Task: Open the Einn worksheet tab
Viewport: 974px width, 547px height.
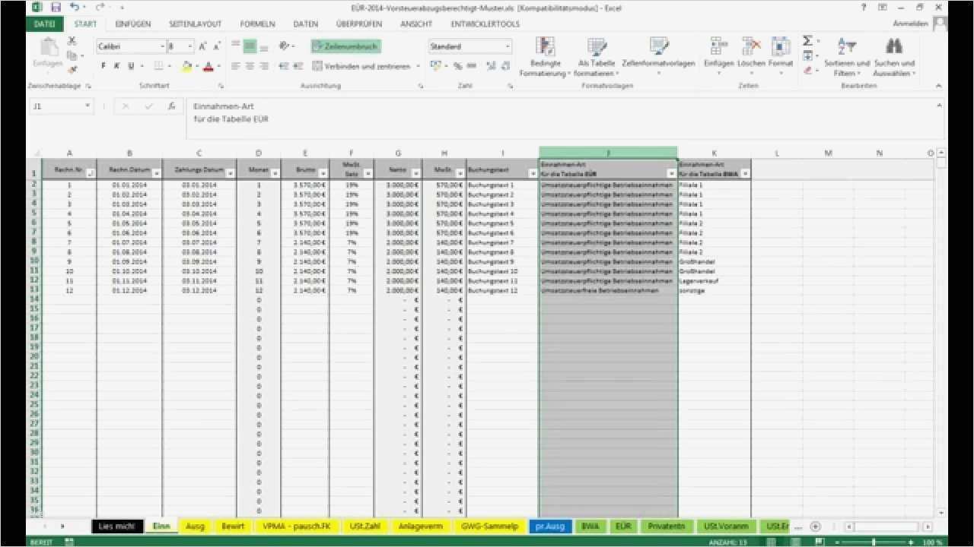Action: point(161,526)
